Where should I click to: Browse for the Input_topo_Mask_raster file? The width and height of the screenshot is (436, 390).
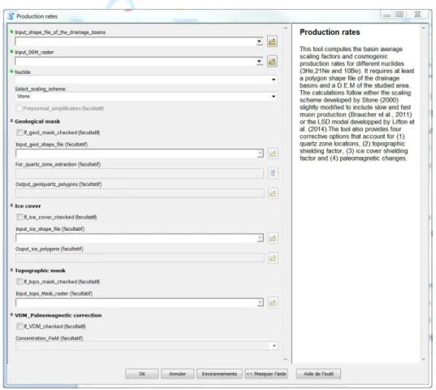click(x=273, y=302)
